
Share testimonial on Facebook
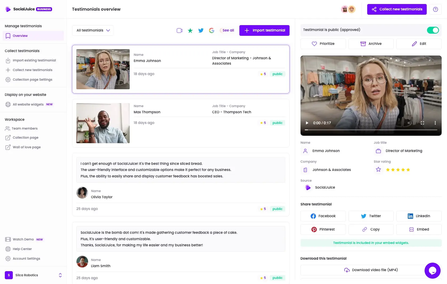click(x=323, y=216)
